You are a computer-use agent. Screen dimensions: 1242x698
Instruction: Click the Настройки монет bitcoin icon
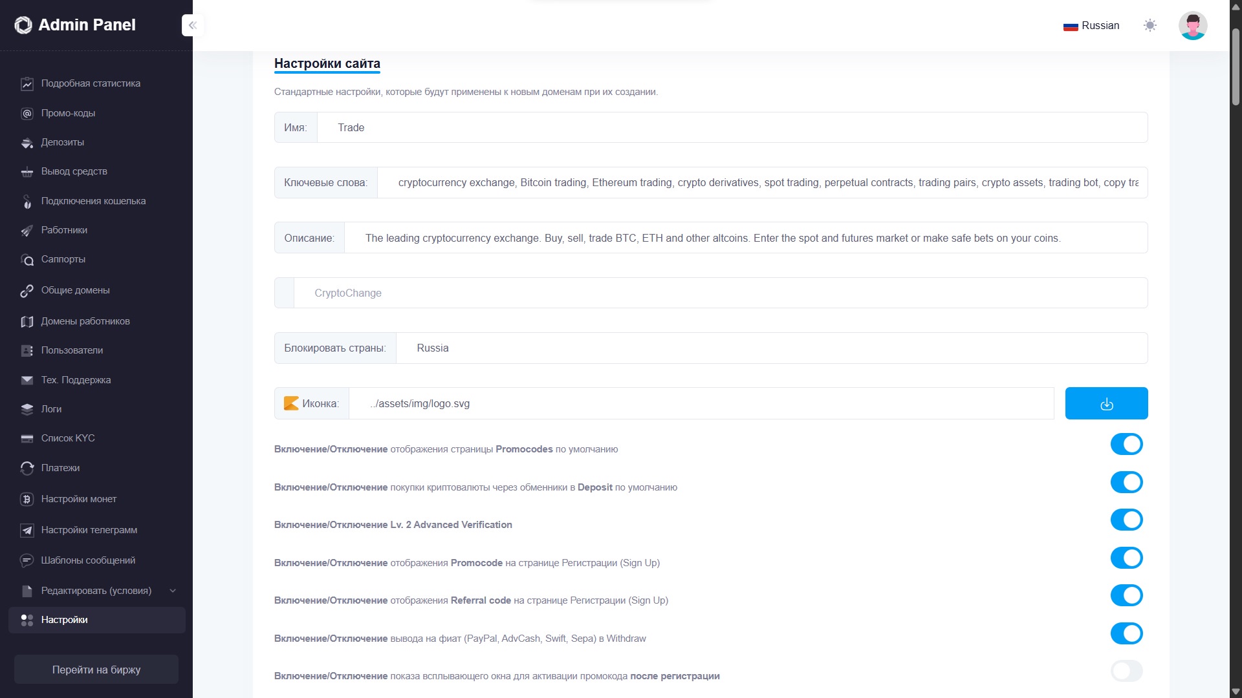[27, 499]
